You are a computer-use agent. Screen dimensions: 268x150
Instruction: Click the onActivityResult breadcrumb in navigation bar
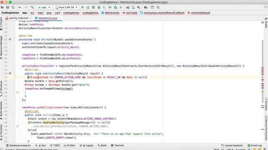[199, 13]
